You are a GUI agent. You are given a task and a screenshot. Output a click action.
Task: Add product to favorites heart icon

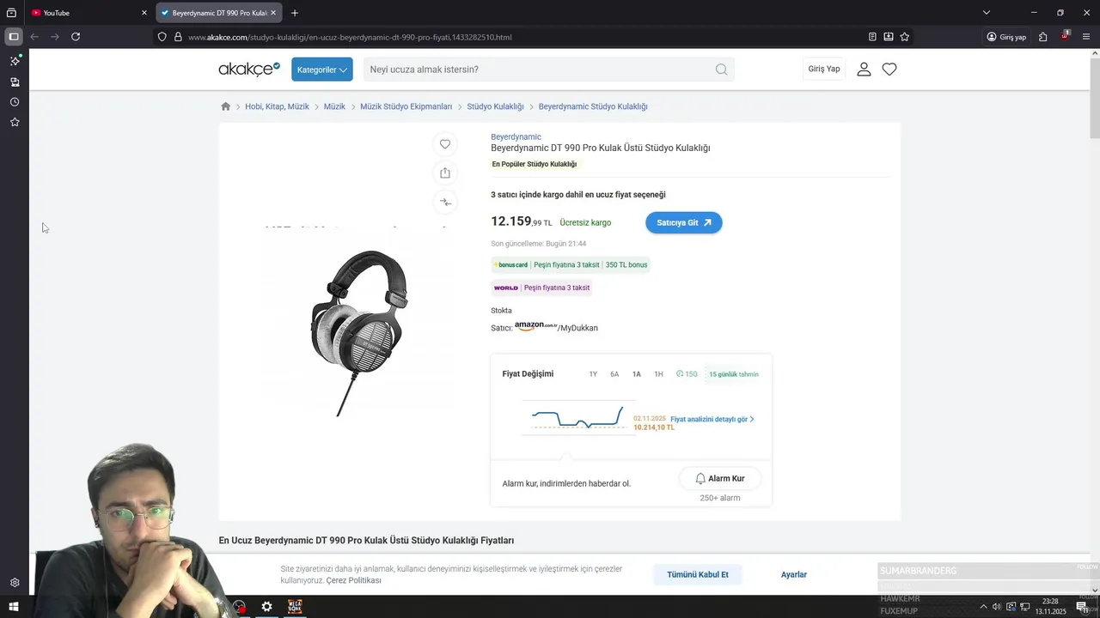click(x=444, y=144)
